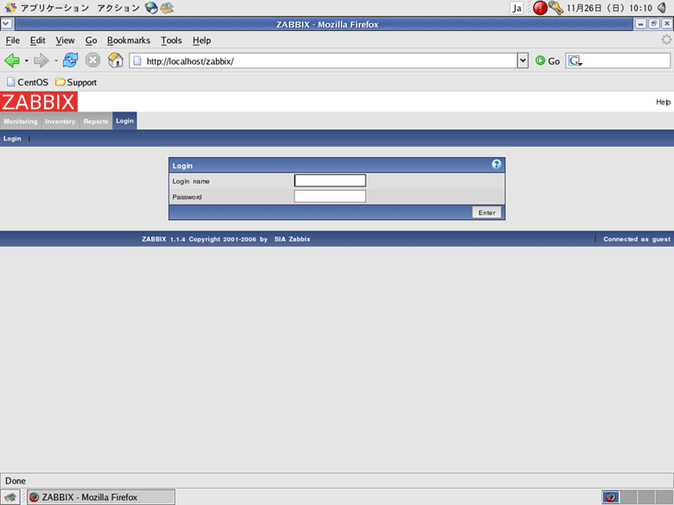Launch the web browser globe icon

click(x=151, y=8)
